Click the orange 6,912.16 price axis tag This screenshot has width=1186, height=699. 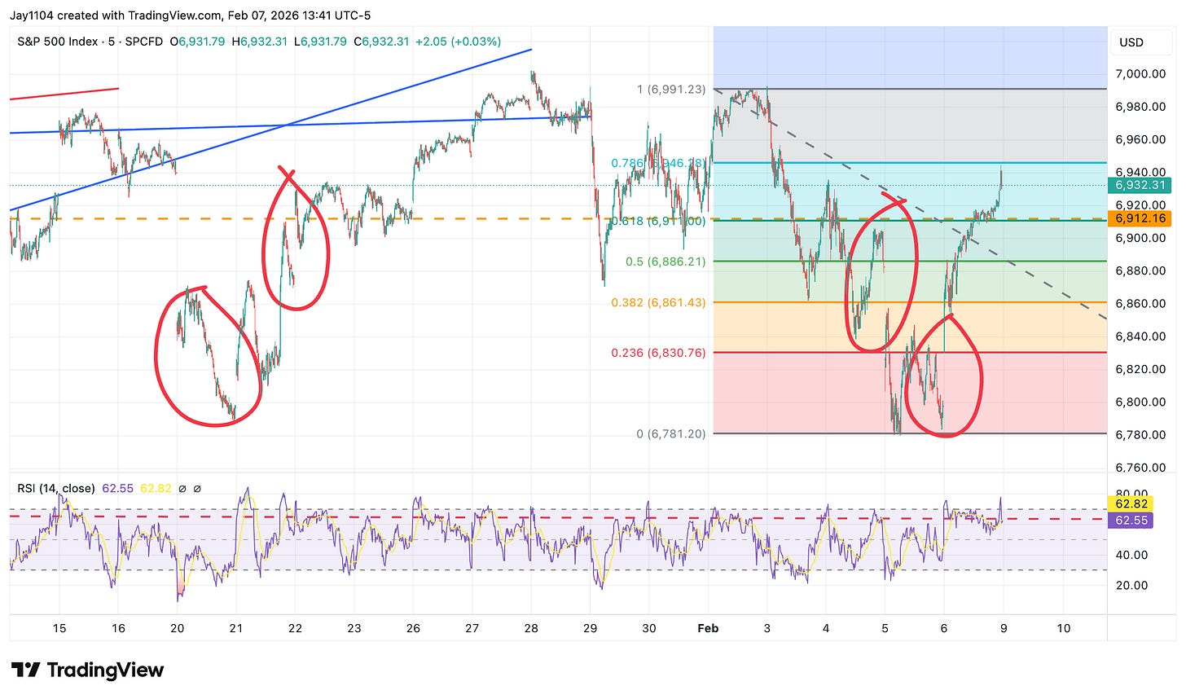[x=1141, y=218]
